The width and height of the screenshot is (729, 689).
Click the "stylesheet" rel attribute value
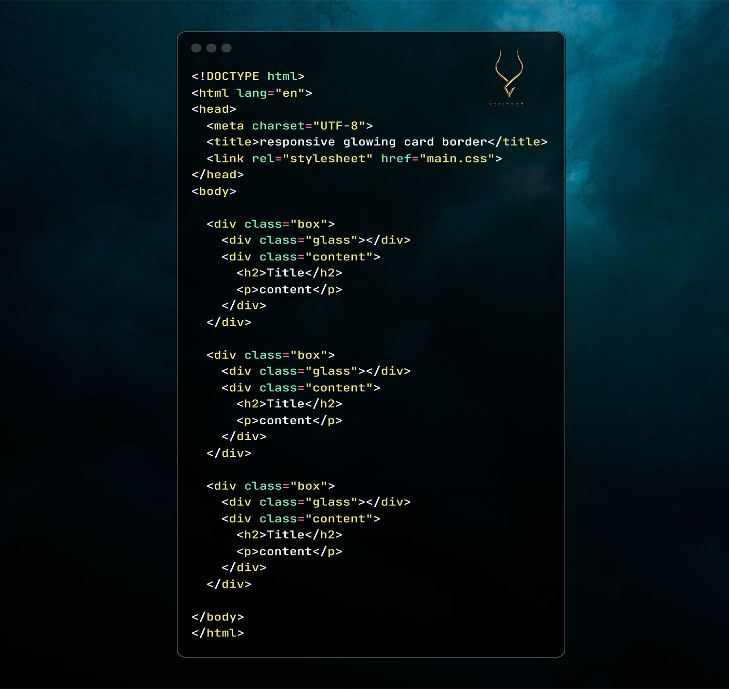[x=328, y=158]
